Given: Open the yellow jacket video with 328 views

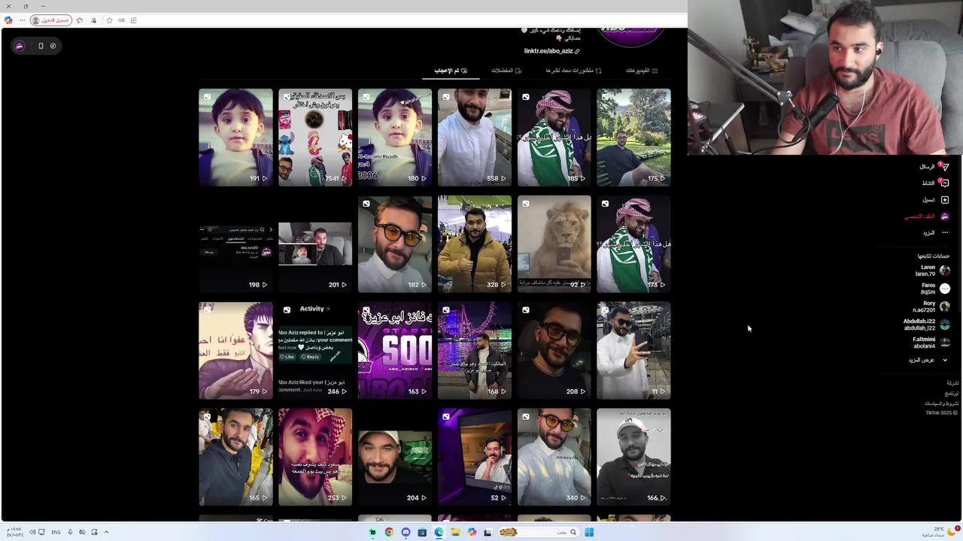Looking at the screenshot, I should pos(475,244).
